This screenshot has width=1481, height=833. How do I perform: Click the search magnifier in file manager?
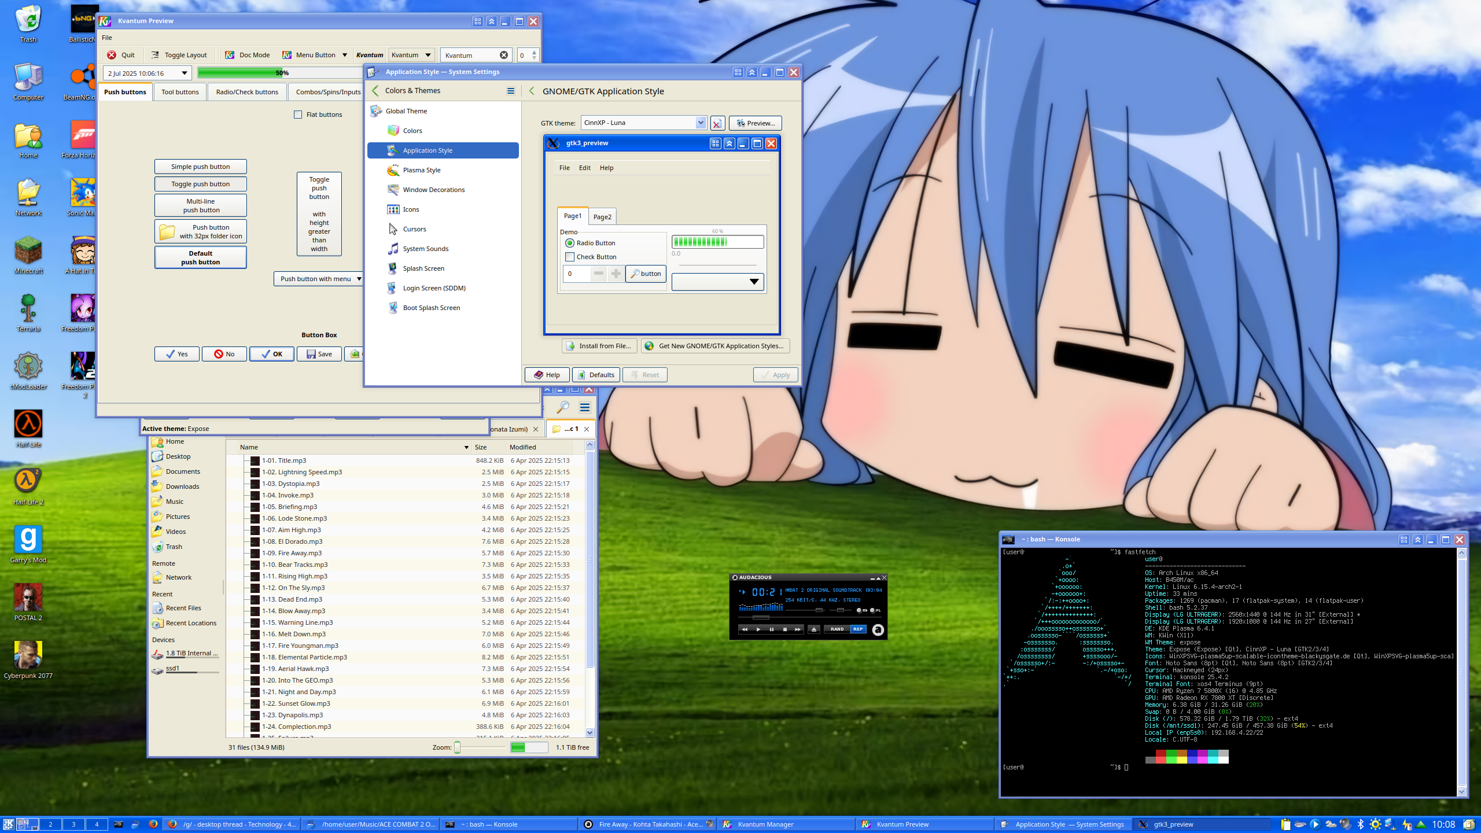[563, 407]
